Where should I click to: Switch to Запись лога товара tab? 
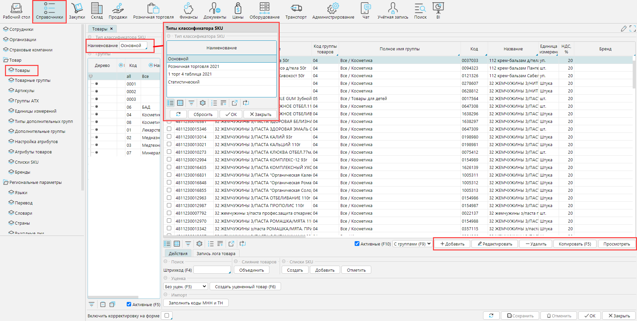coord(216,253)
